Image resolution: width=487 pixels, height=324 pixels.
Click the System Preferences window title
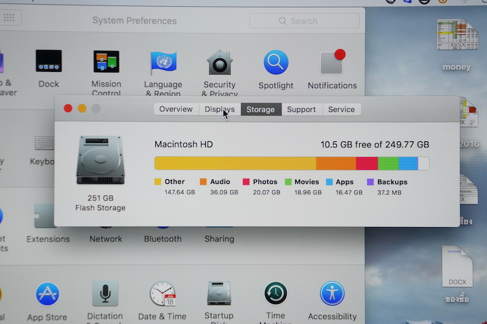click(x=135, y=21)
